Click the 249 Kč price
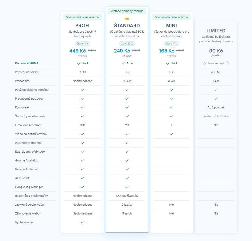The image size is (252, 241). click(x=122, y=51)
